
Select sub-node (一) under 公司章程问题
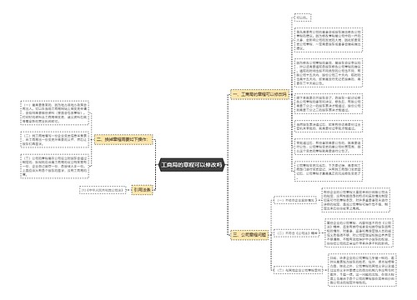(295, 200)
